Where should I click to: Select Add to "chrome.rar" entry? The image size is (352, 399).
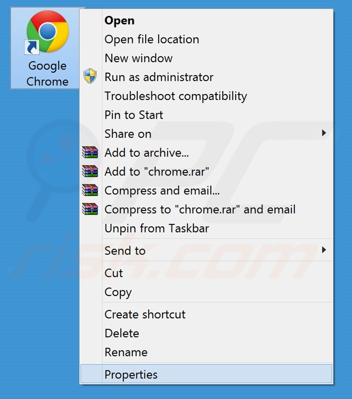206,172
